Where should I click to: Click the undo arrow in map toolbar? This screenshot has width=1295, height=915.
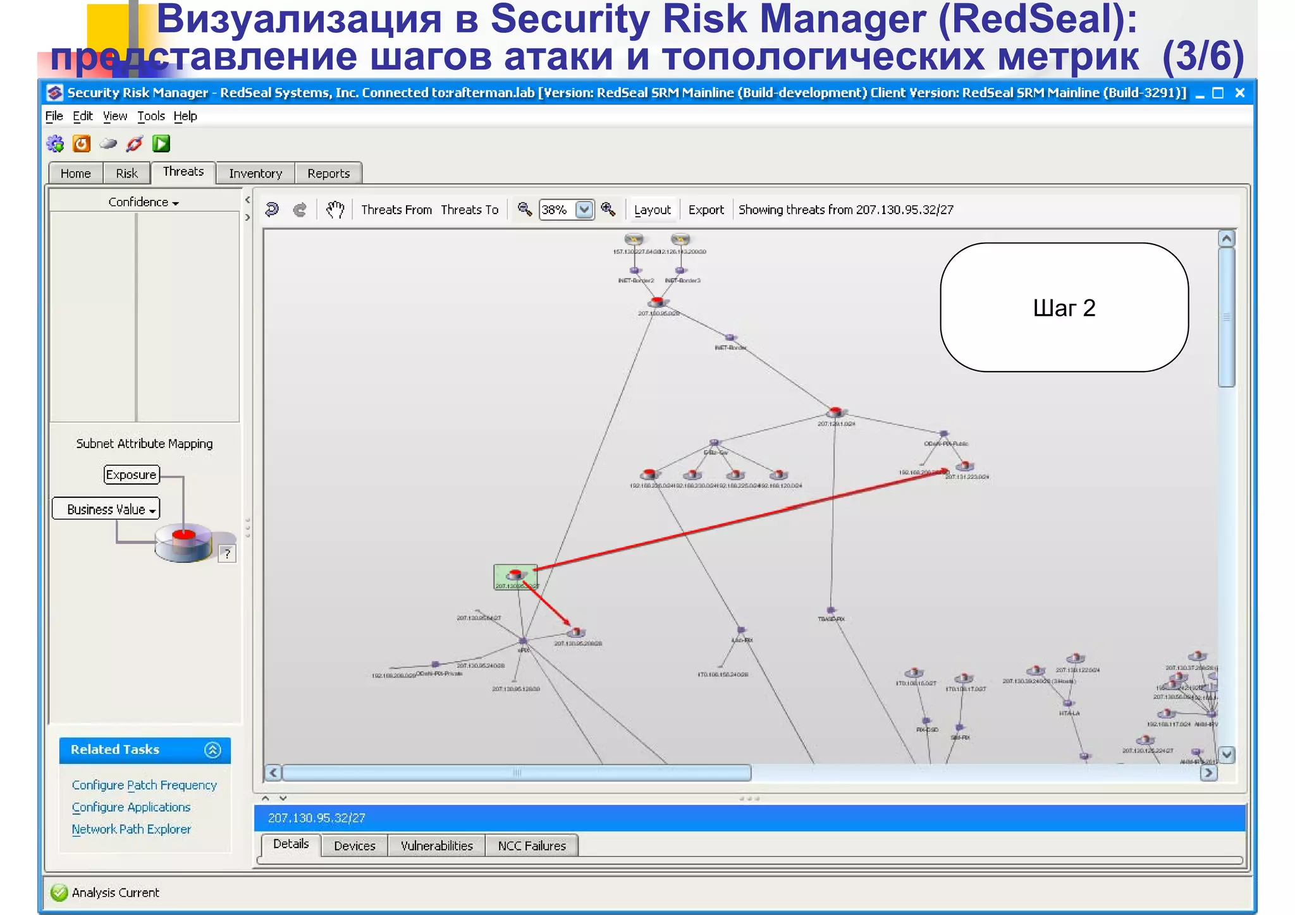(272, 209)
